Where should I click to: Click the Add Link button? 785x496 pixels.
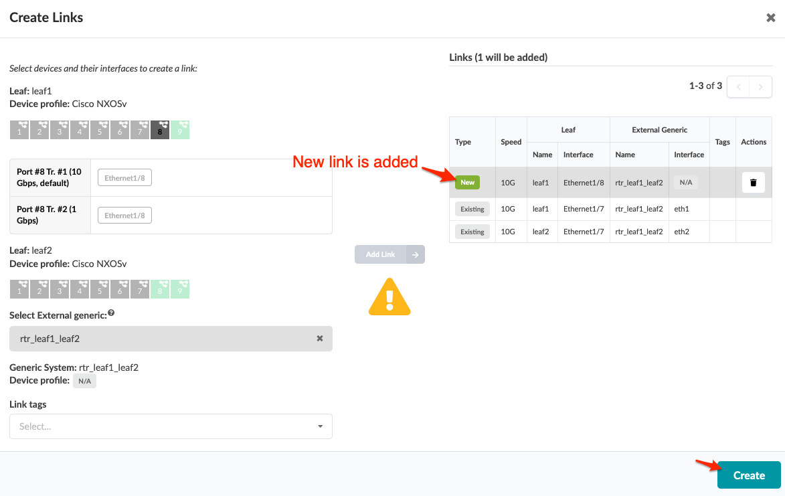pyautogui.click(x=389, y=254)
